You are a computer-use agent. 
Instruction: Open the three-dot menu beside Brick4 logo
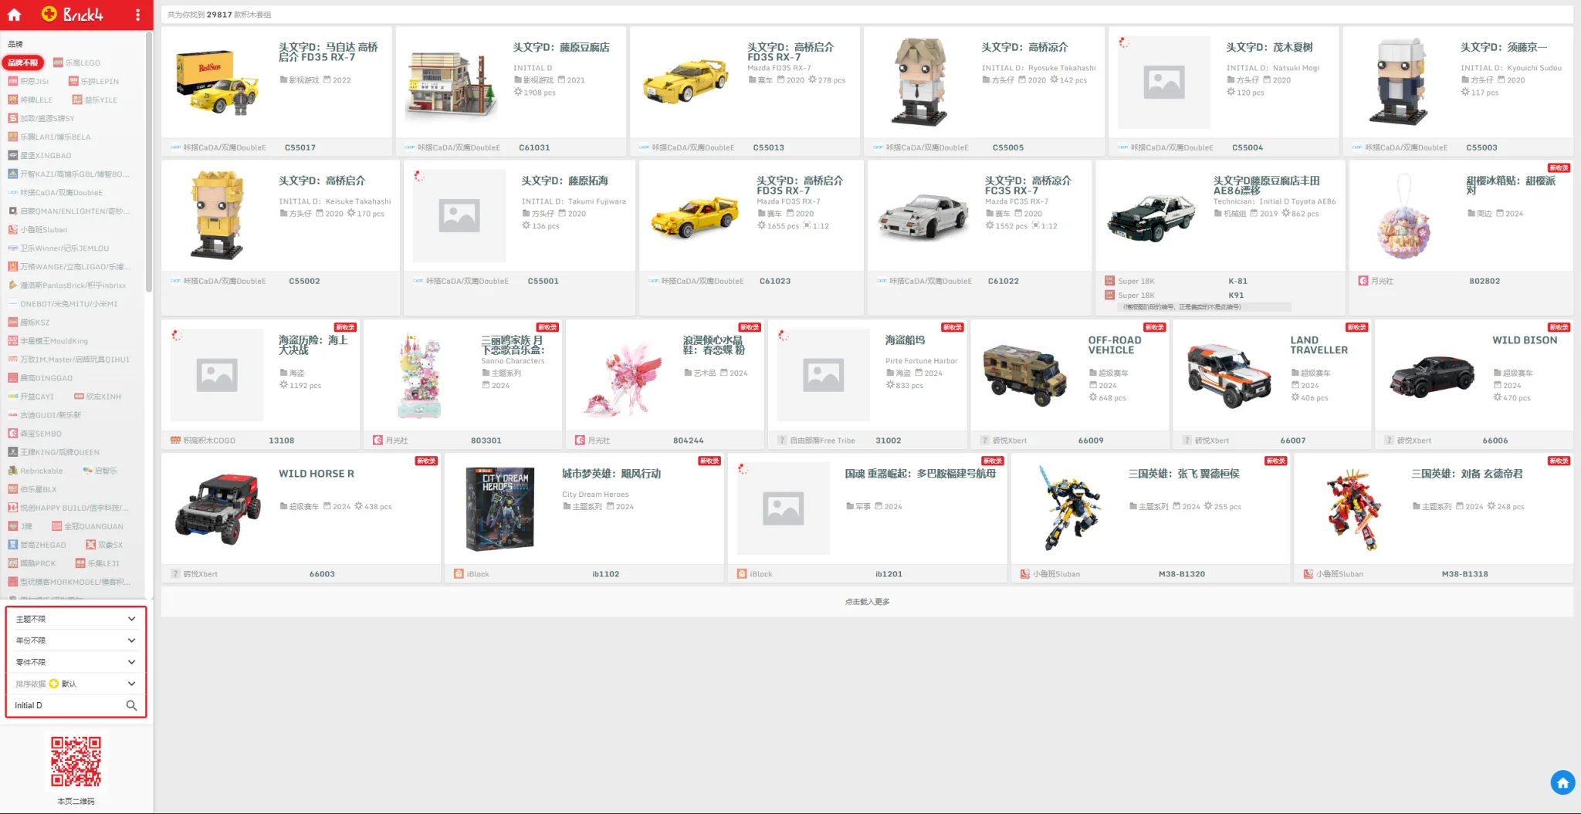137,15
